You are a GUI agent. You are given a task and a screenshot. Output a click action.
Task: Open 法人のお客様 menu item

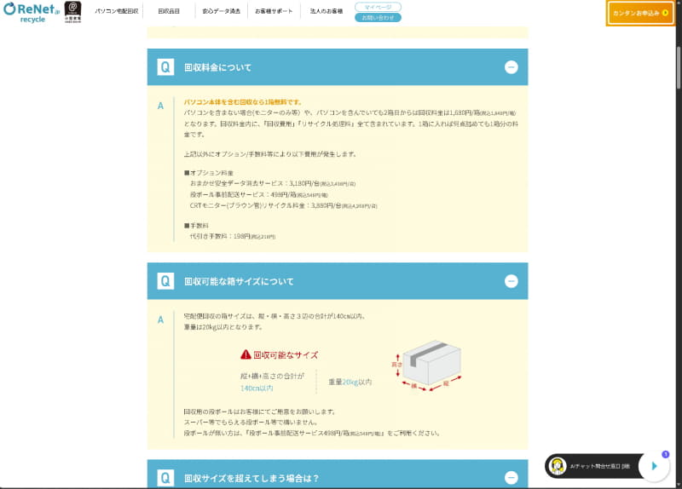click(327, 11)
